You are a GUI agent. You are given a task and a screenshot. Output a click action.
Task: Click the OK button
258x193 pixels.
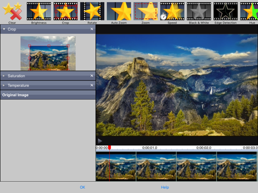tap(82, 187)
